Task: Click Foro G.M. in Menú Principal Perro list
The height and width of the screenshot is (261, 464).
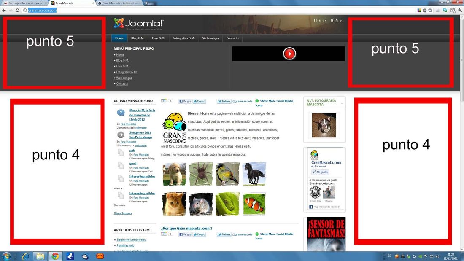Action: pos(122,66)
